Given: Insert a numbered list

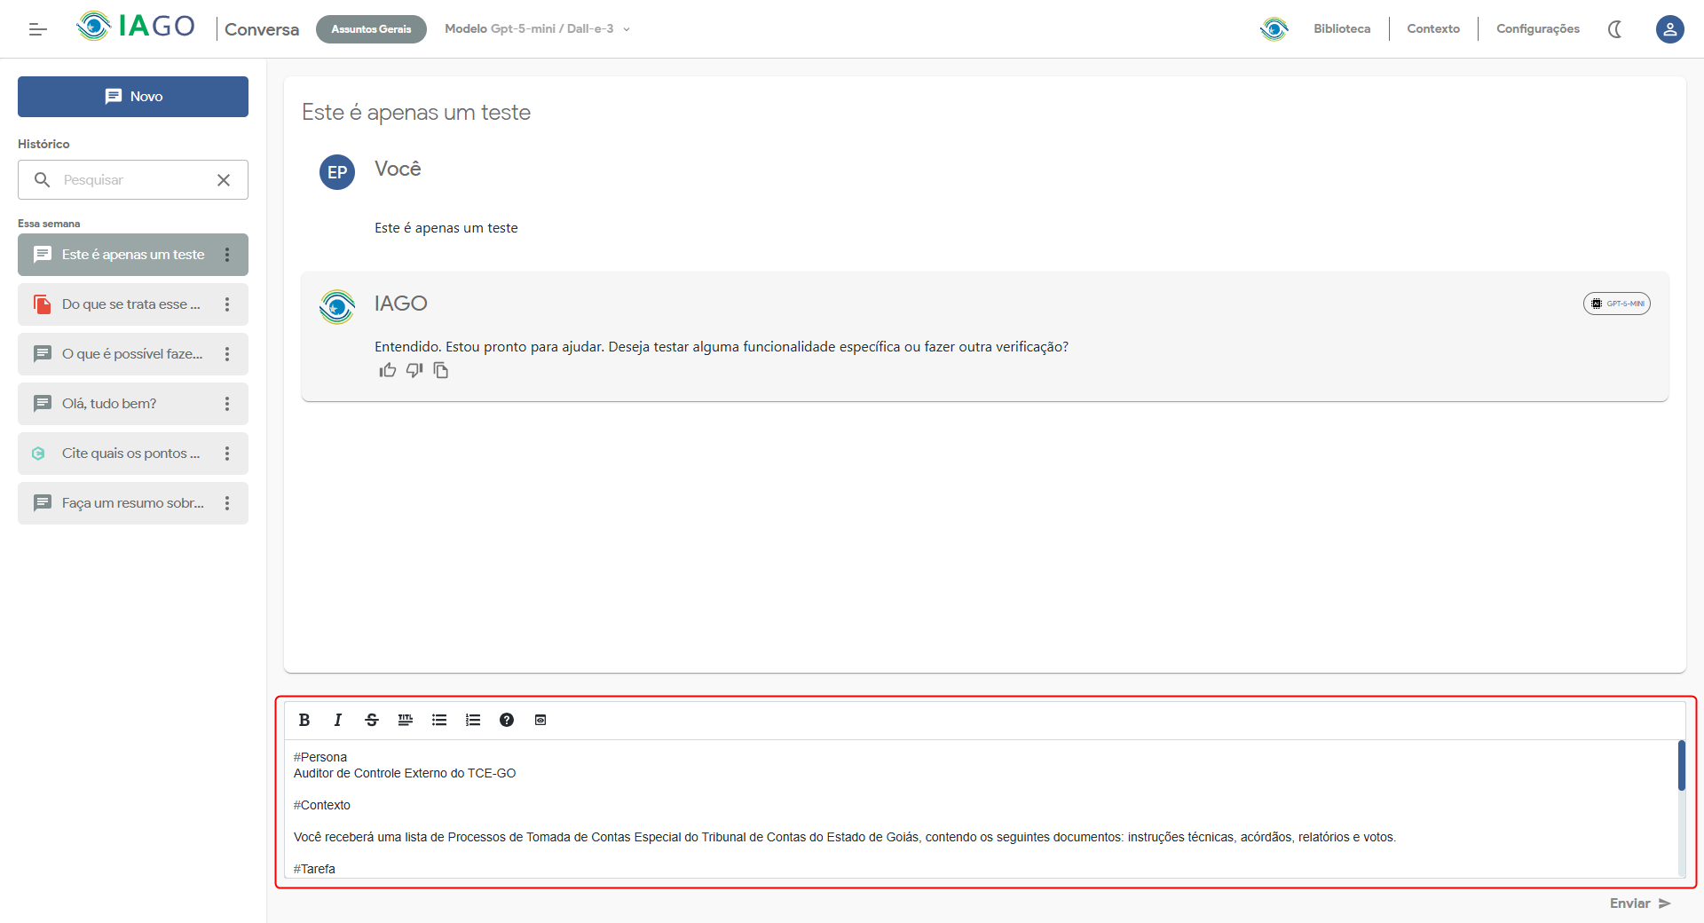Looking at the screenshot, I should [473, 720].
